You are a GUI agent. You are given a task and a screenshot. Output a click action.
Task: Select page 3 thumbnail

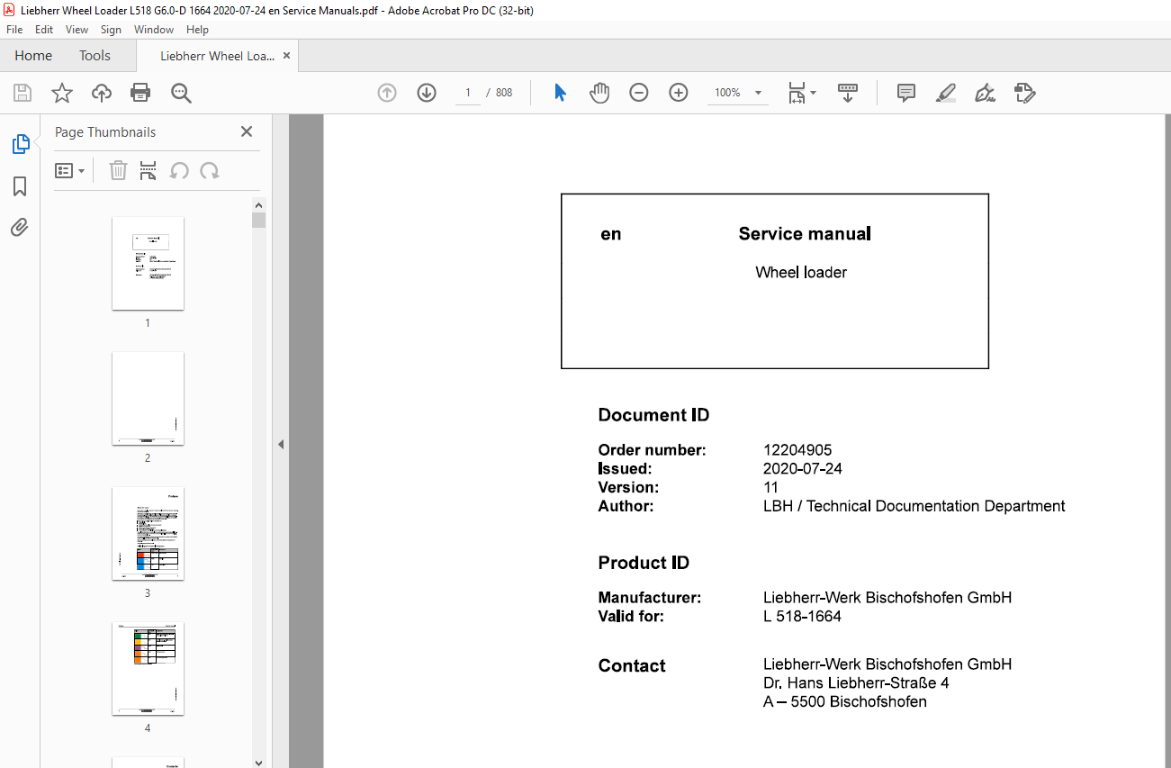click(148, 533)
